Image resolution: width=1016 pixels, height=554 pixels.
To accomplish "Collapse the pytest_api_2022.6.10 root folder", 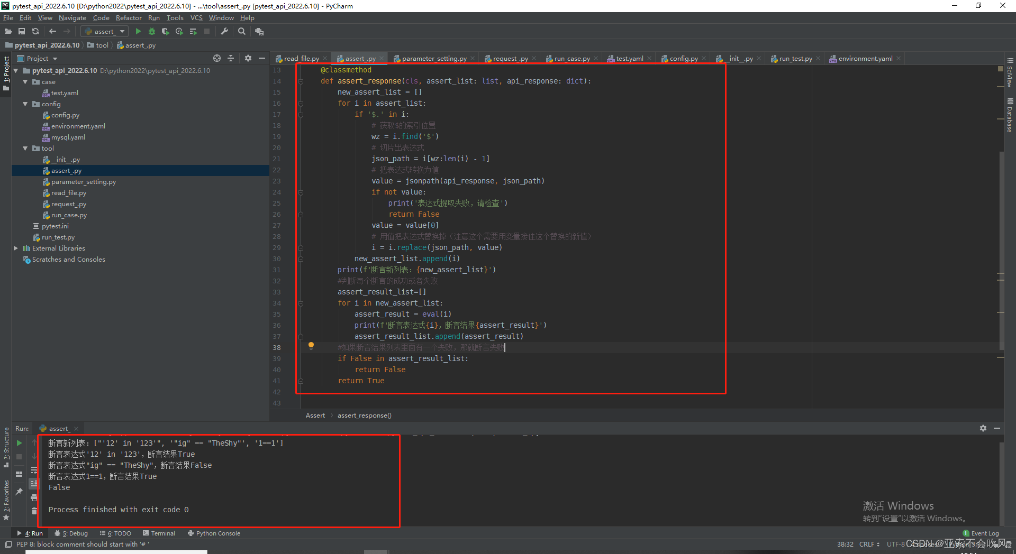I will tap(16, 70).
